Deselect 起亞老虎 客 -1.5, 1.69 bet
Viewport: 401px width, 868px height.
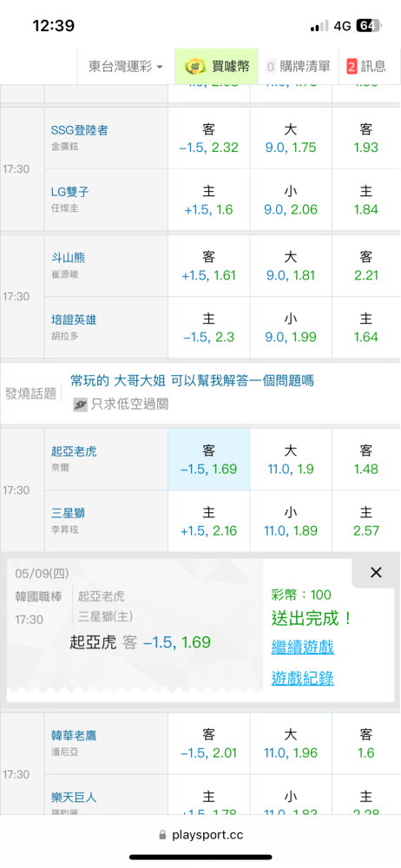tap(209, 459)
